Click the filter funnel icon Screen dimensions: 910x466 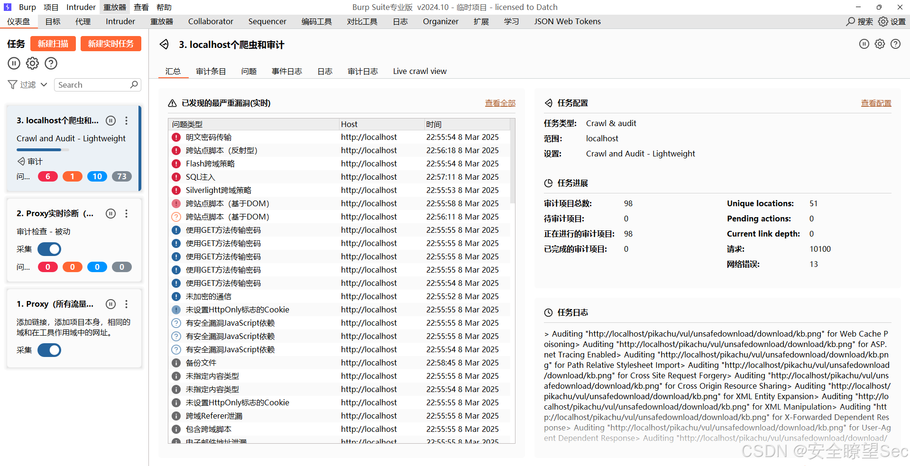point(13,84)
